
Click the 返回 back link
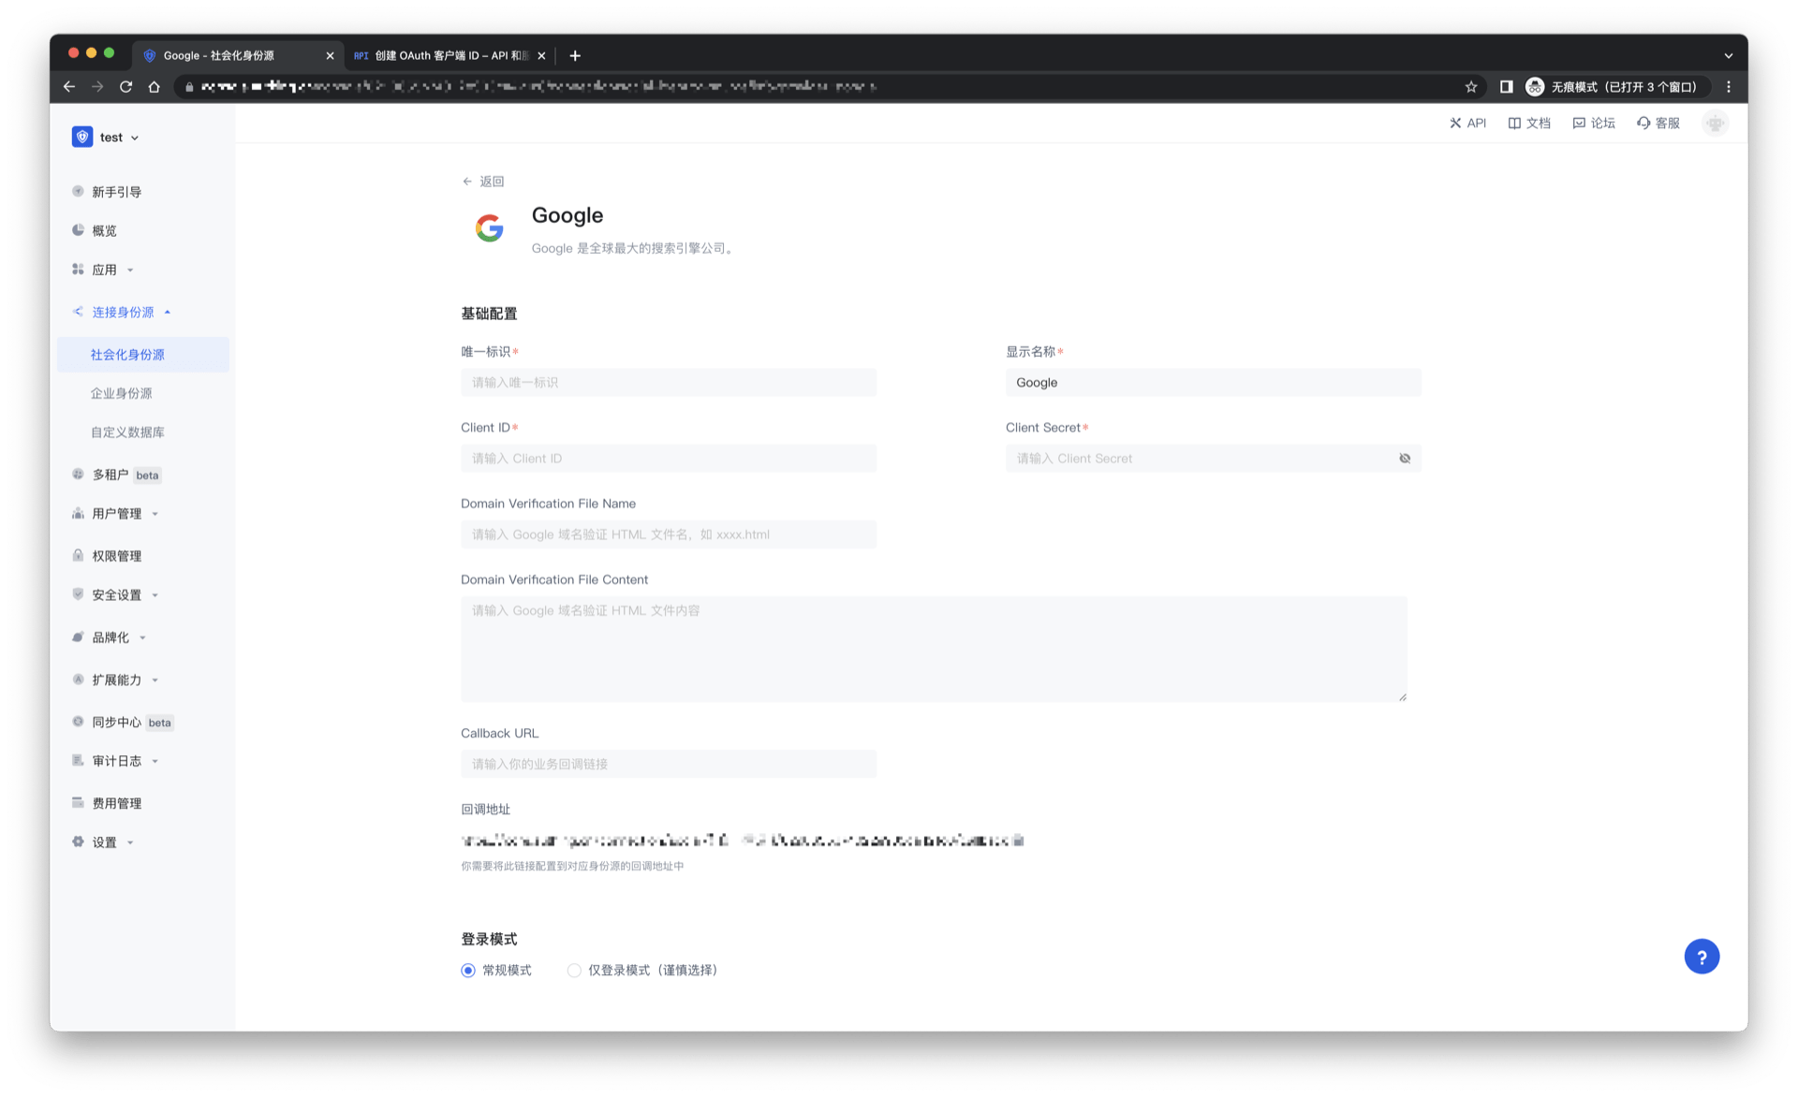[x=483, y=182]
